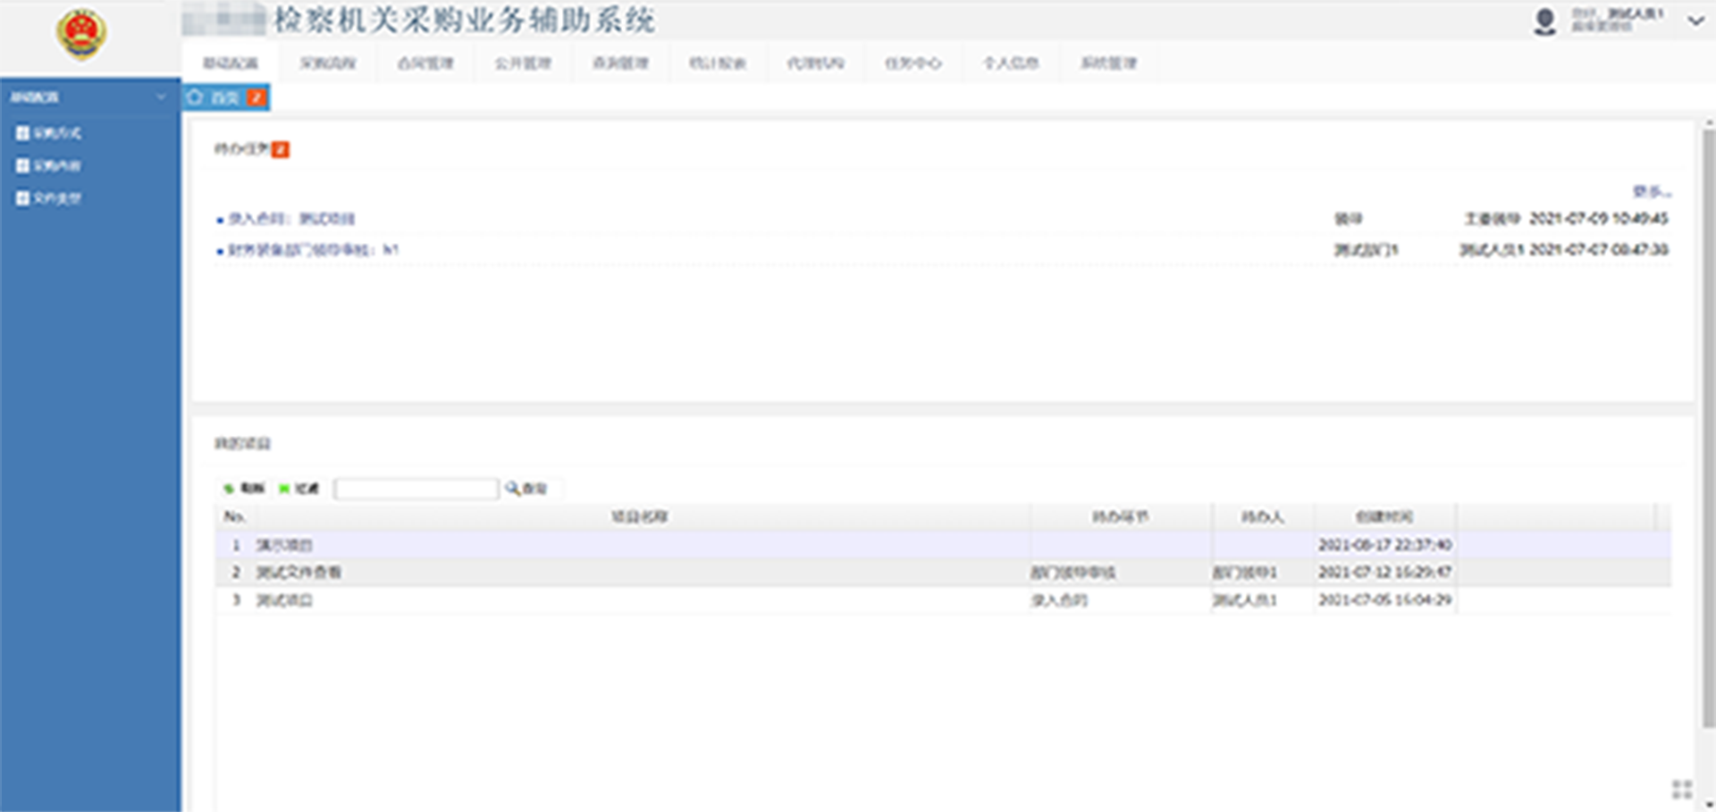Click the grid icon at bottom-right corner
Viewport: 1716px width, 812px height.
point(1681,789)
